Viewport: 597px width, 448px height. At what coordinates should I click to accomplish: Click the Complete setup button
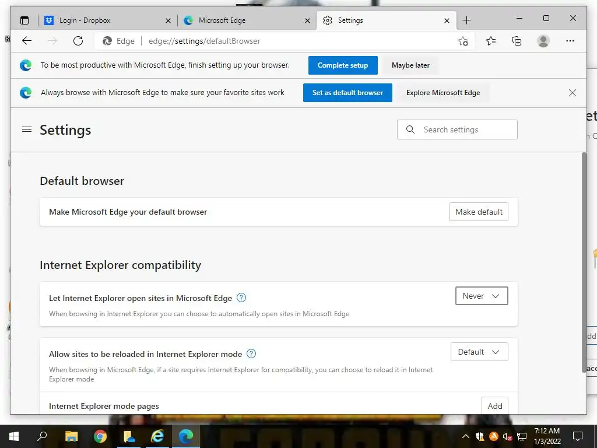(x=343, y=65)
